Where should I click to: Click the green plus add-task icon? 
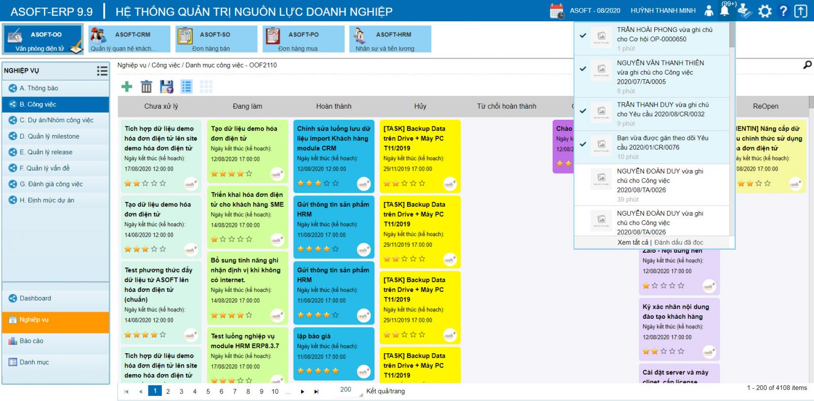tap(127, 87)
